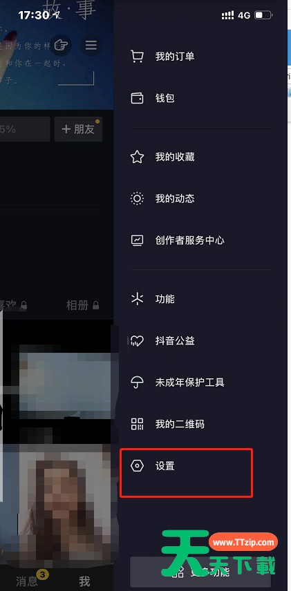Tap the hexagon settings icon 设置

point(137,466)
